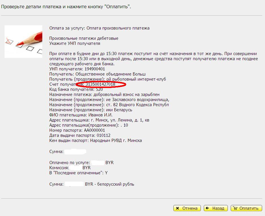Click the Оплачено по услуге line

pos(81,163)
